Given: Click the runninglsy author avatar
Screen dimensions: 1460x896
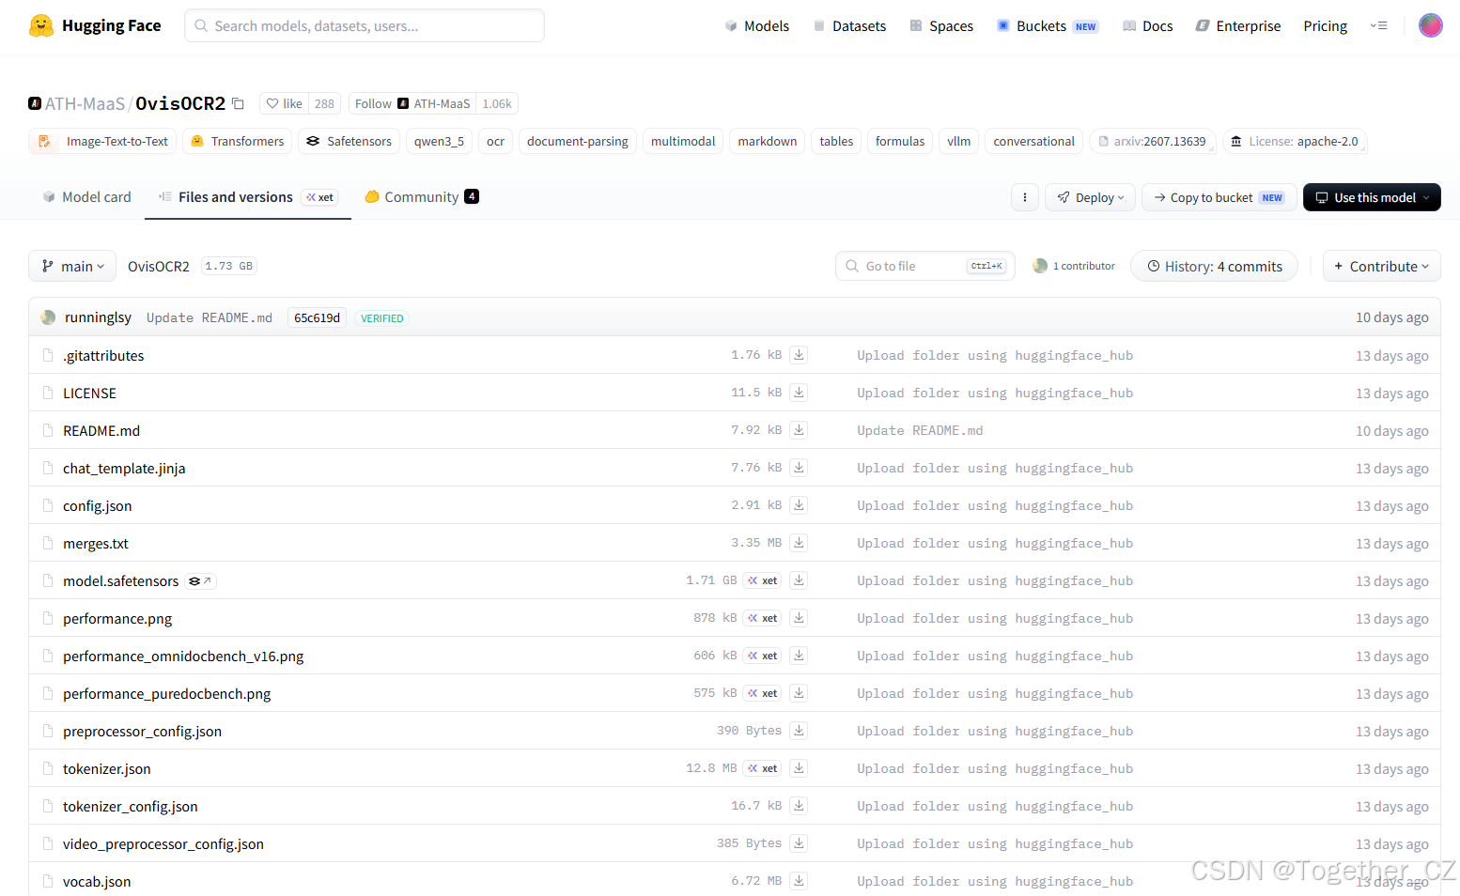Looking at the screenshot, I should [48, 317].
